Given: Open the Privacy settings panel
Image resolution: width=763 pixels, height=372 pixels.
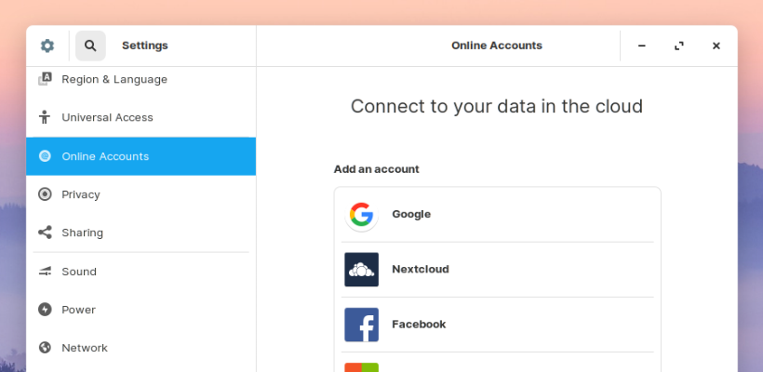Looking at the screenshot, I should click(81, 194).
